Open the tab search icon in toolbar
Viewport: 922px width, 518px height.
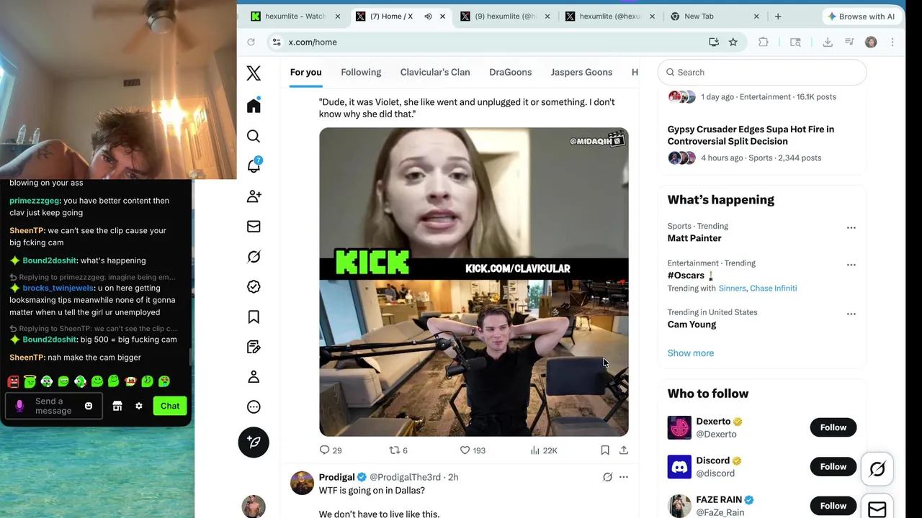coord(795,42)
